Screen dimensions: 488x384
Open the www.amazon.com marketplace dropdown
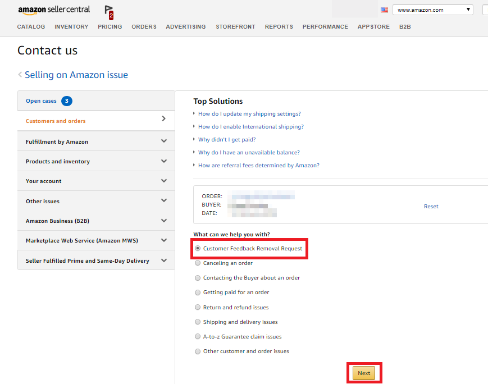[x=432, y=10]
